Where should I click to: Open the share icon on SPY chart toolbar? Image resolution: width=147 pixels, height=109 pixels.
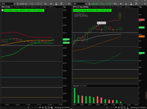point(126,4)
